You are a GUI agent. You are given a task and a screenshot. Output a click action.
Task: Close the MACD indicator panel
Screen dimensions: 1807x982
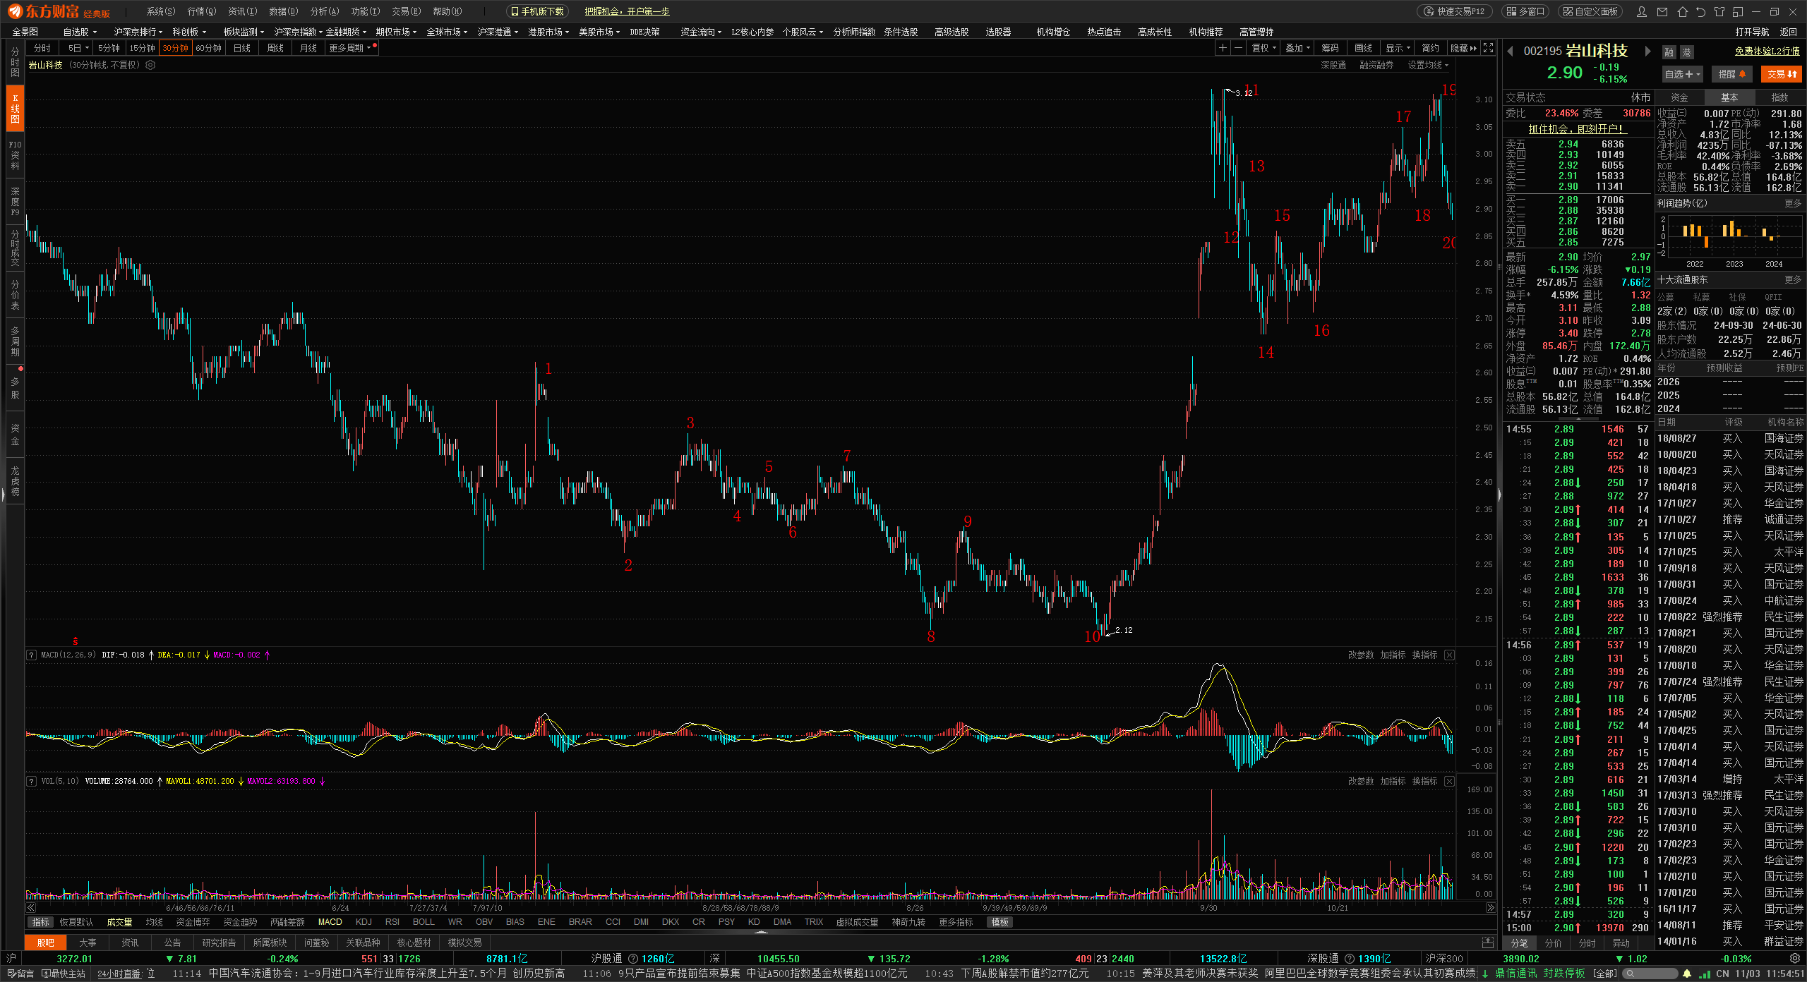[x=1449, y=655]
